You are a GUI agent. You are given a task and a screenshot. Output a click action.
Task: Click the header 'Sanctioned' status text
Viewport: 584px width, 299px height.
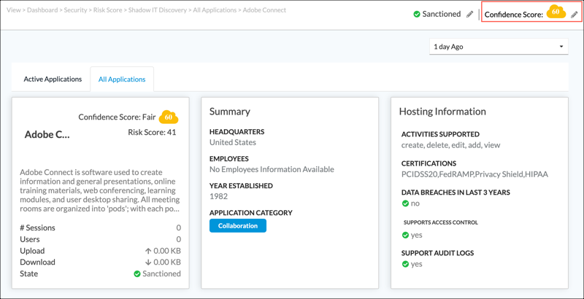(442, 14)
